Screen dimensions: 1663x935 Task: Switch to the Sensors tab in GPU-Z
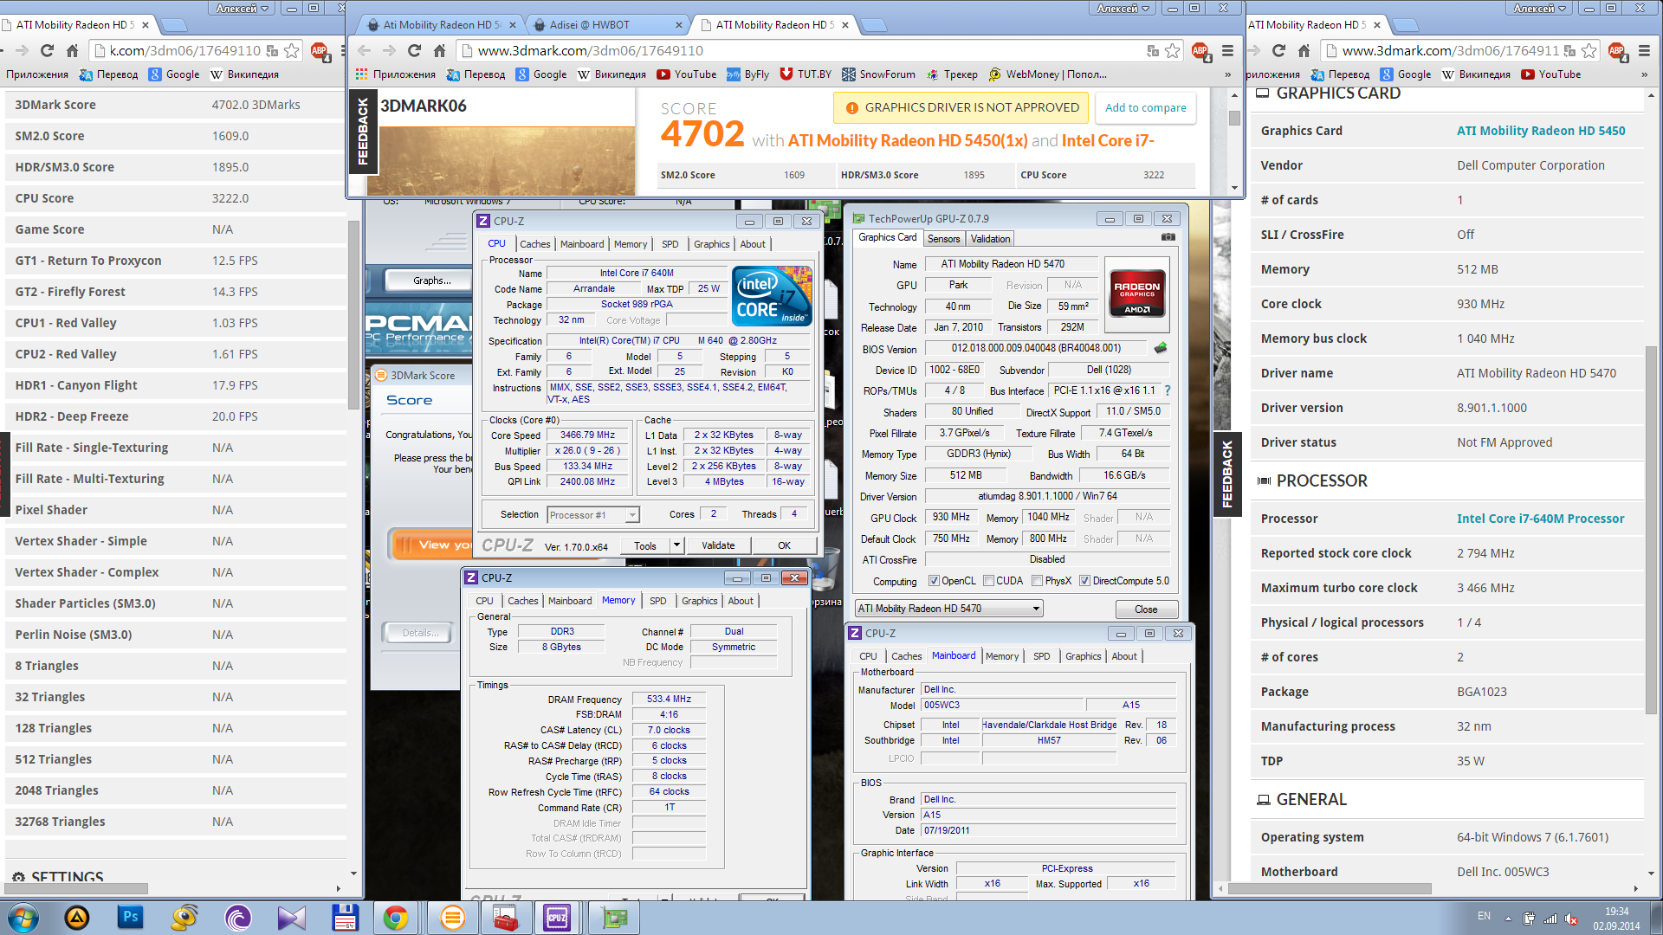click(x=943, y=239)
